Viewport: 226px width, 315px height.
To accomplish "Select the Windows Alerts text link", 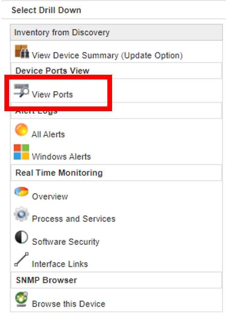I will [61, 156].
